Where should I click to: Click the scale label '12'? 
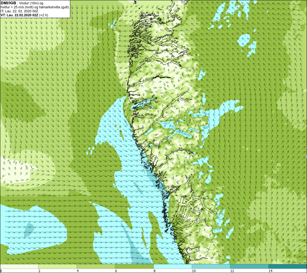(x=232, y=271)
